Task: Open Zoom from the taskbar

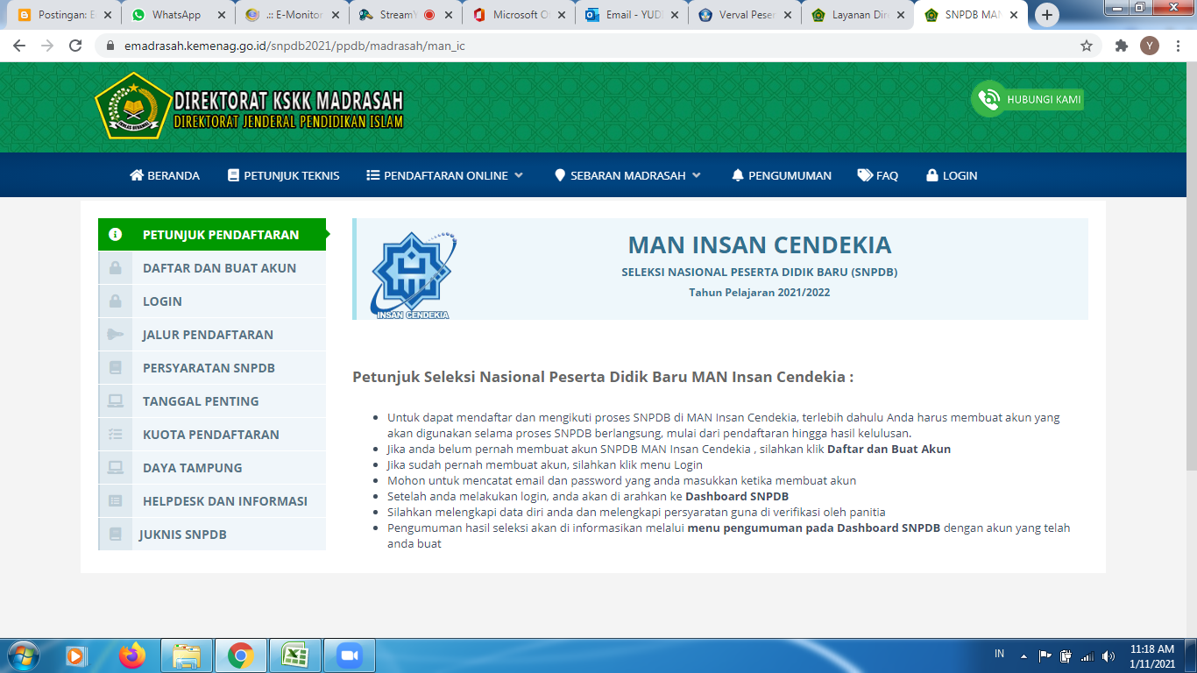Action: (x=350, y=655)
